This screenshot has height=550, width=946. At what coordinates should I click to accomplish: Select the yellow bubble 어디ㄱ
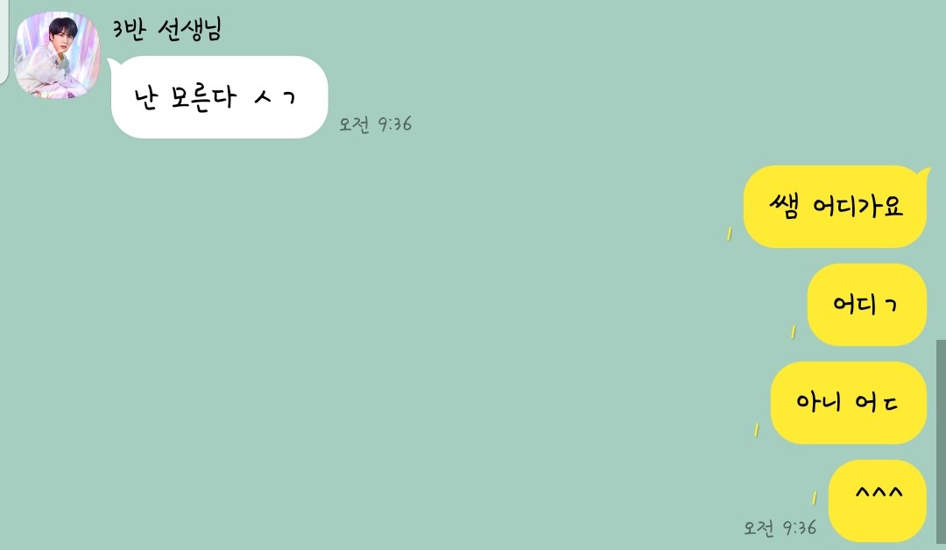[867, 305]
